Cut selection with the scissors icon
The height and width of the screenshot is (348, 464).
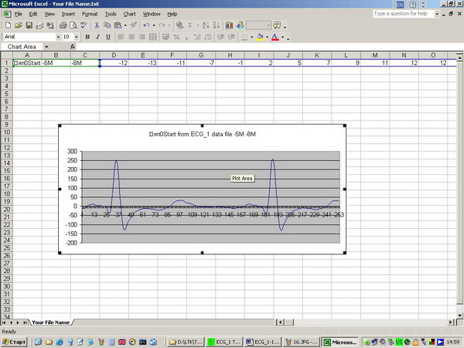tap(97, 26)
